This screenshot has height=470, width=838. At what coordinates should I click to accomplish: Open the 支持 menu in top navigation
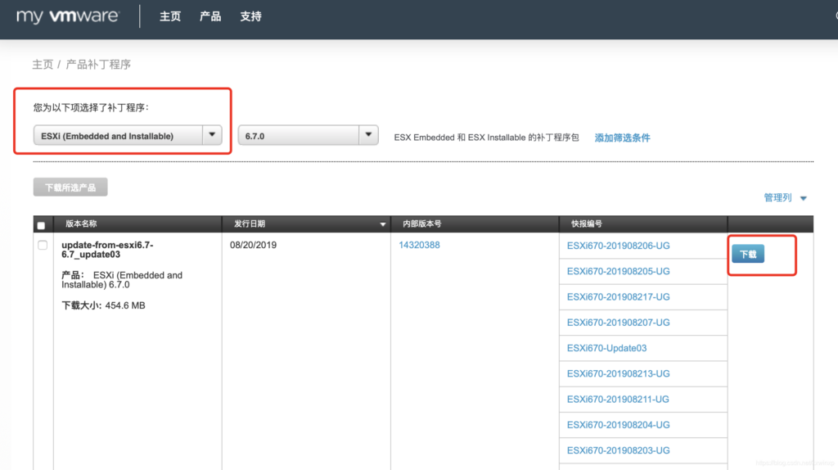[x=251, y=16]
